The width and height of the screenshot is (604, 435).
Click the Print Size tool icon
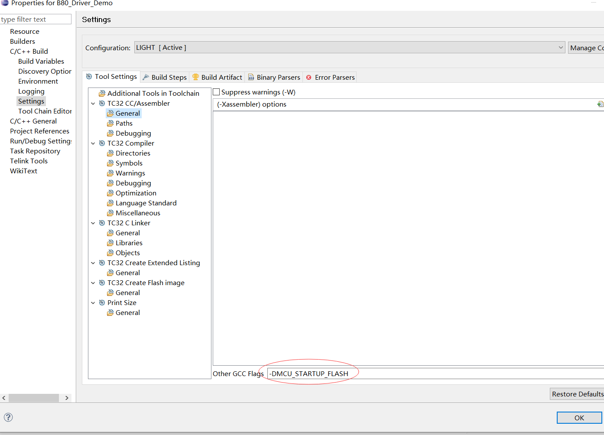click(102, 302)
